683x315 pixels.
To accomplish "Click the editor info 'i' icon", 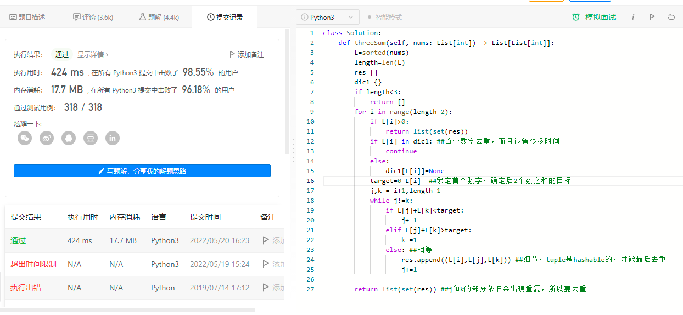I will tap(633, 17).
